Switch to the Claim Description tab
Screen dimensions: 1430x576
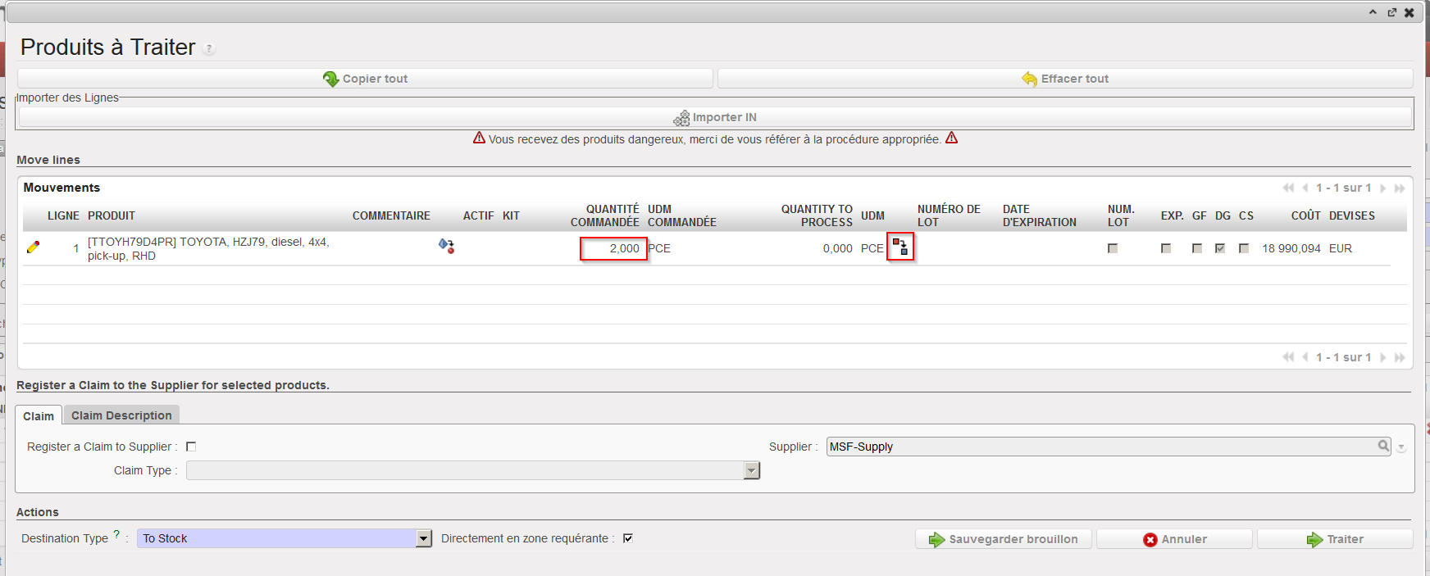pyautogui.click(x=121, y=415)
